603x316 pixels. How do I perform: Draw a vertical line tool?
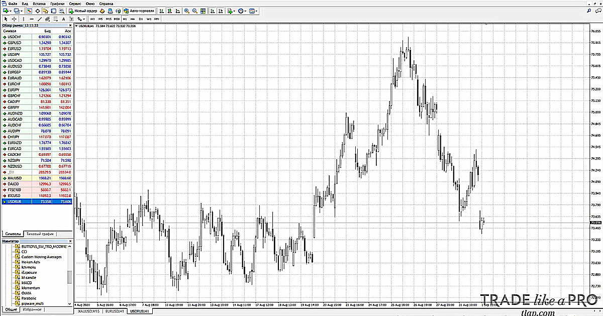point(24,19)
